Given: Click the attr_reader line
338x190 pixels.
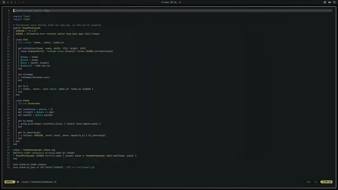Looking at the screenshot, I should pyautogui.click(x=41, y=42).
